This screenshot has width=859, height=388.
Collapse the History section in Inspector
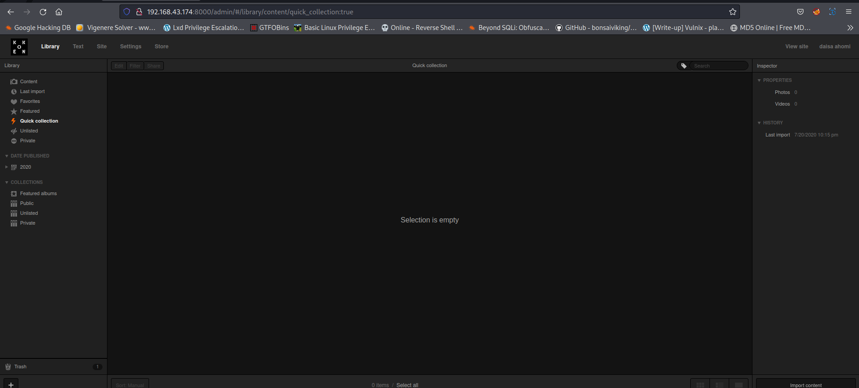(759, 123)
